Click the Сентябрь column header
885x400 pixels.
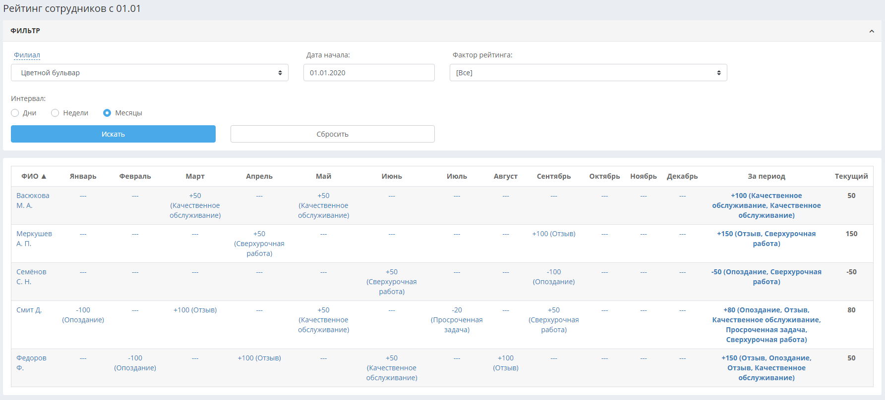pos(554,176)
